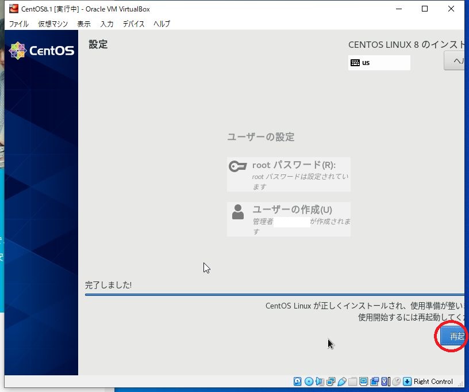Click the CENTOS LINUX 8 installer title text
Viewport: 469px width, 392px height.
tap(406, 45)
